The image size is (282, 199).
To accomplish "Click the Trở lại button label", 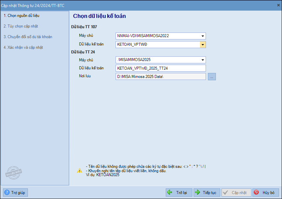I will [x=182, y=193].
